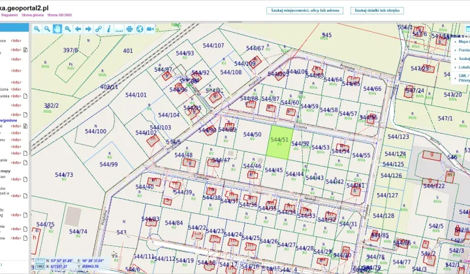Activate the hand pan tool

(57, 29)
